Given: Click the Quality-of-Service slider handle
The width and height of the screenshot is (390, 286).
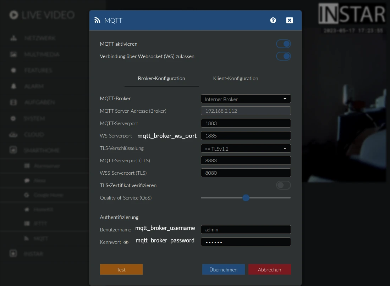Looking at the screenshot, I should click(246, 198).
